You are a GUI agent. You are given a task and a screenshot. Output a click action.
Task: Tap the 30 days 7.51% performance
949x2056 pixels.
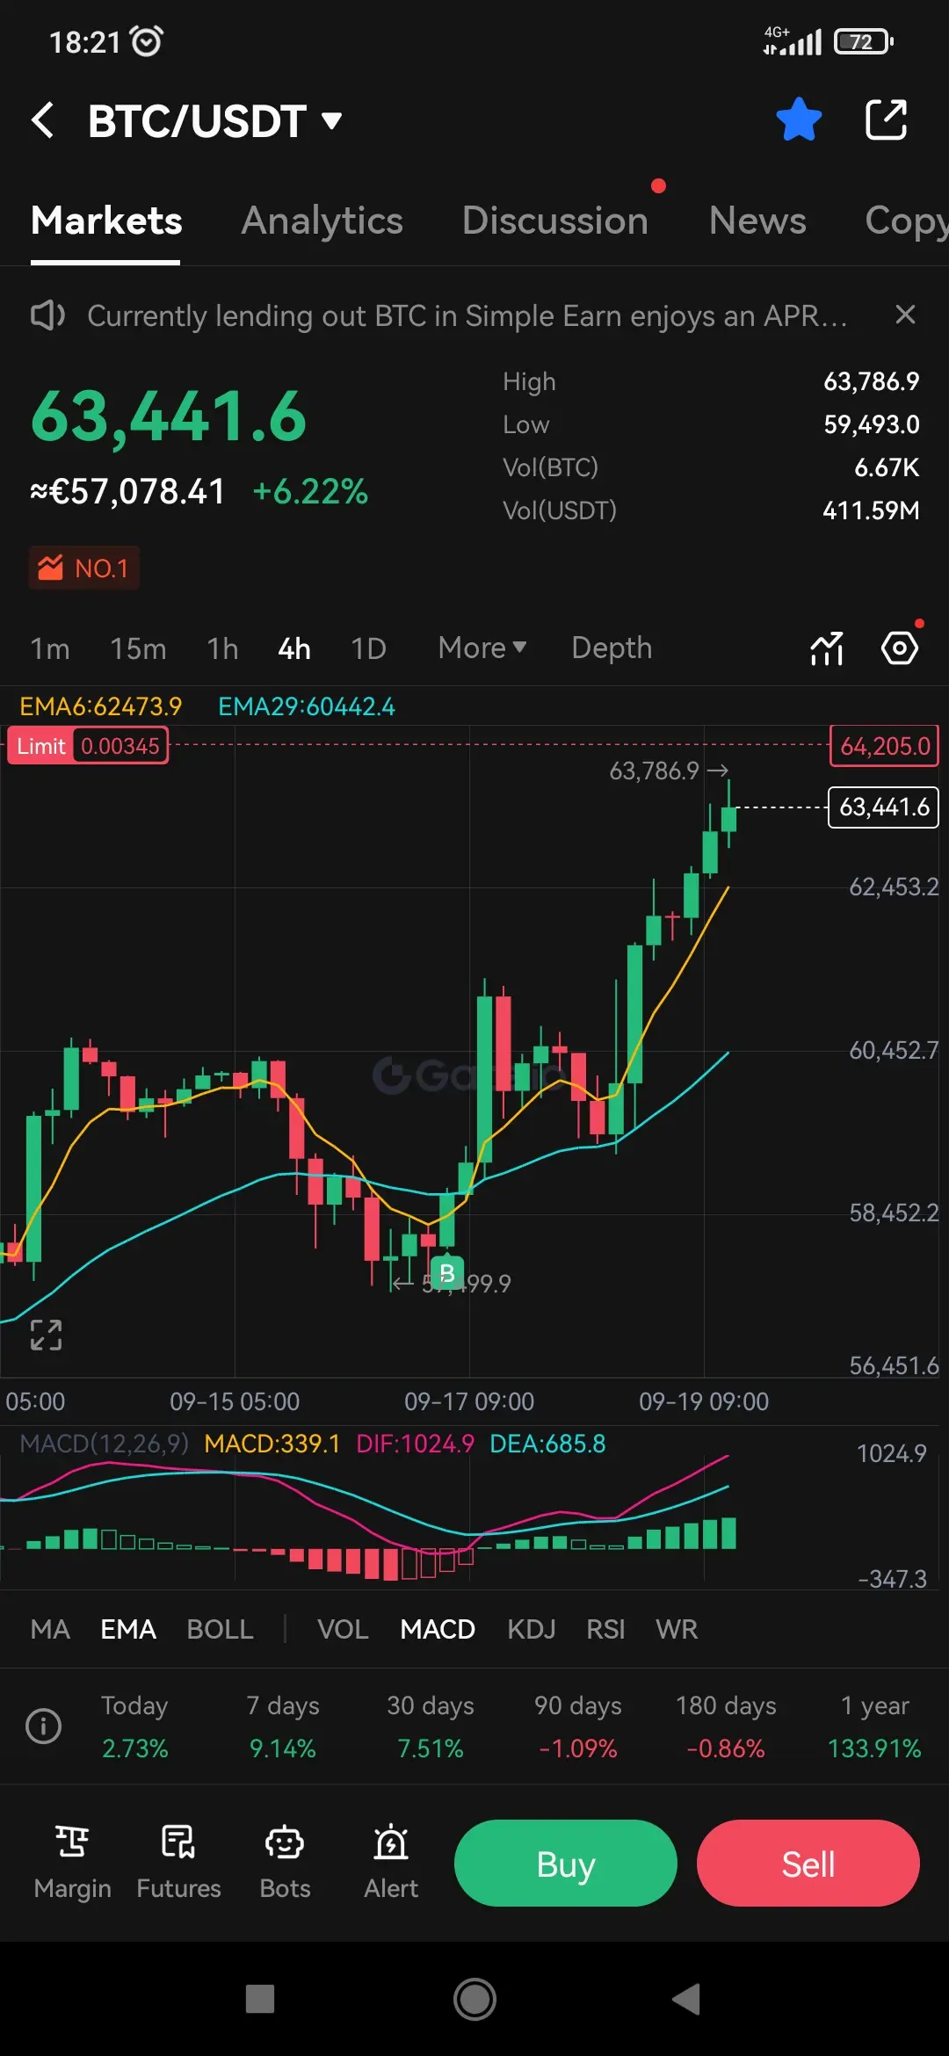[431, 1727]
